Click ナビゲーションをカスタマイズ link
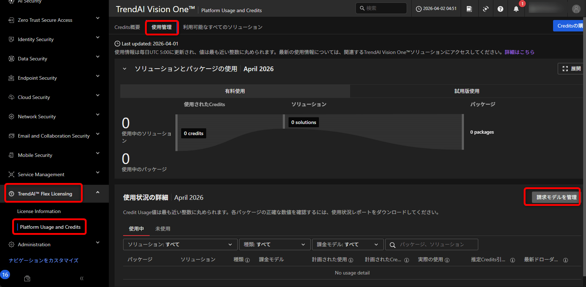Screen dimensions: 586x287 pos(43,261)
